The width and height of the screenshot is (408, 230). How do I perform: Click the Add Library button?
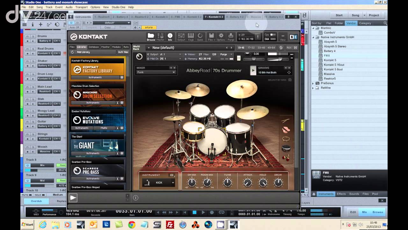pyautogui.click(x=83, y=52)
